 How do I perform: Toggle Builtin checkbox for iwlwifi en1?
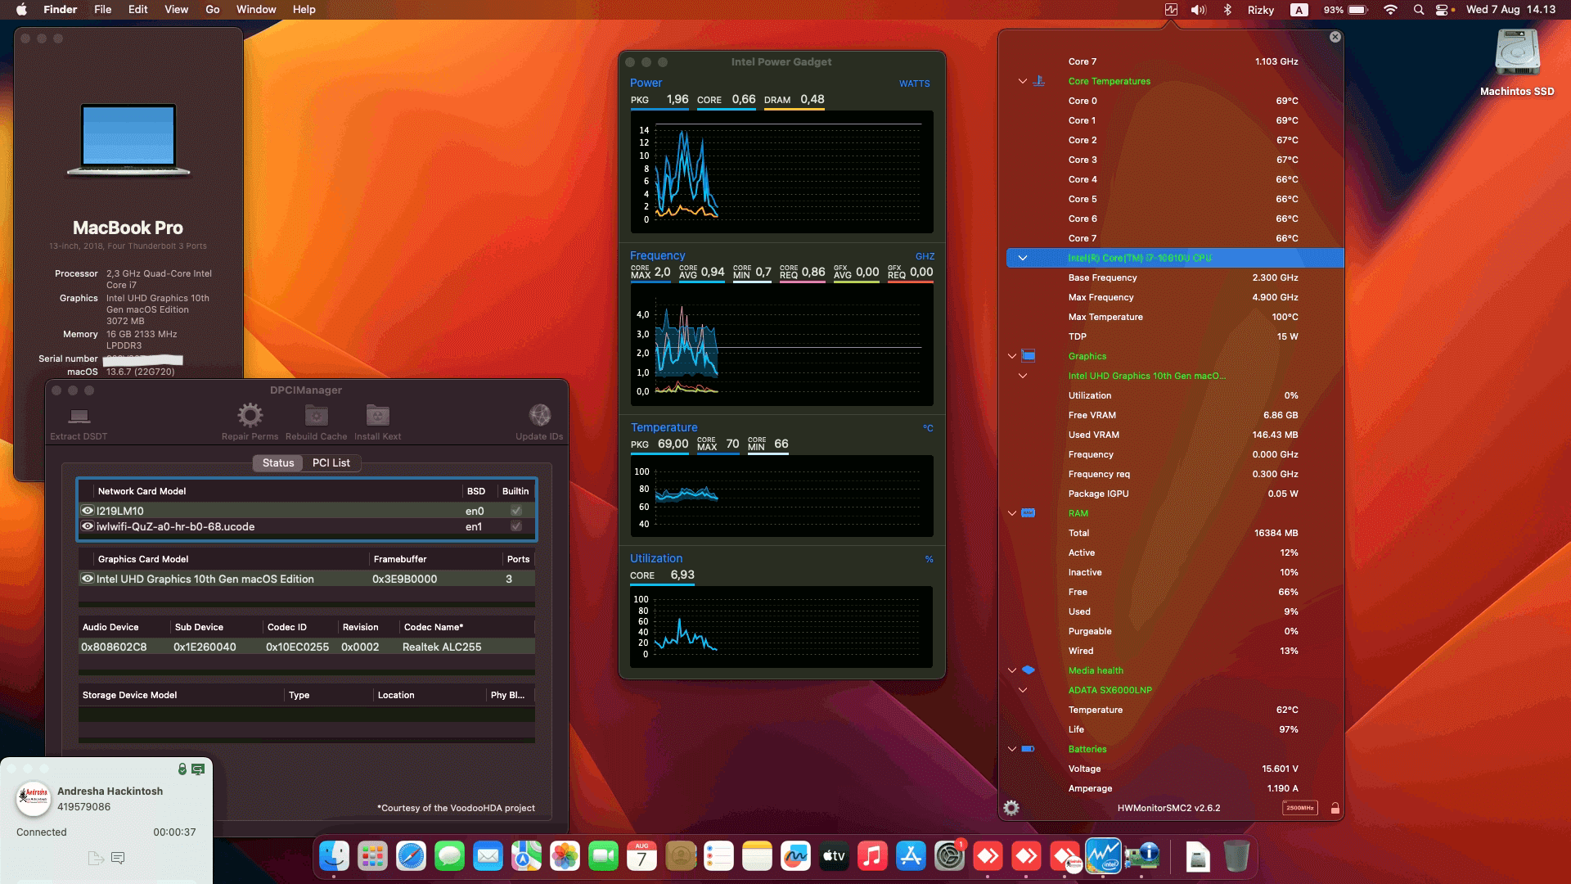(x=516, y=526)
